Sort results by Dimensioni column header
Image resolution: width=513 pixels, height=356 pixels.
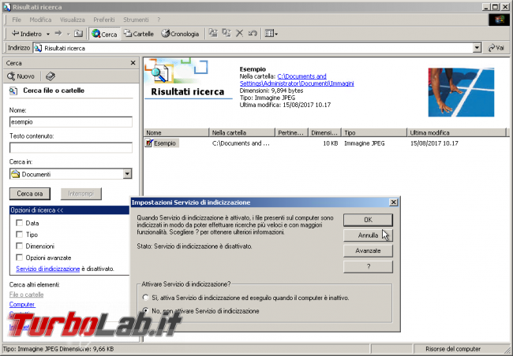coord(325,132)
